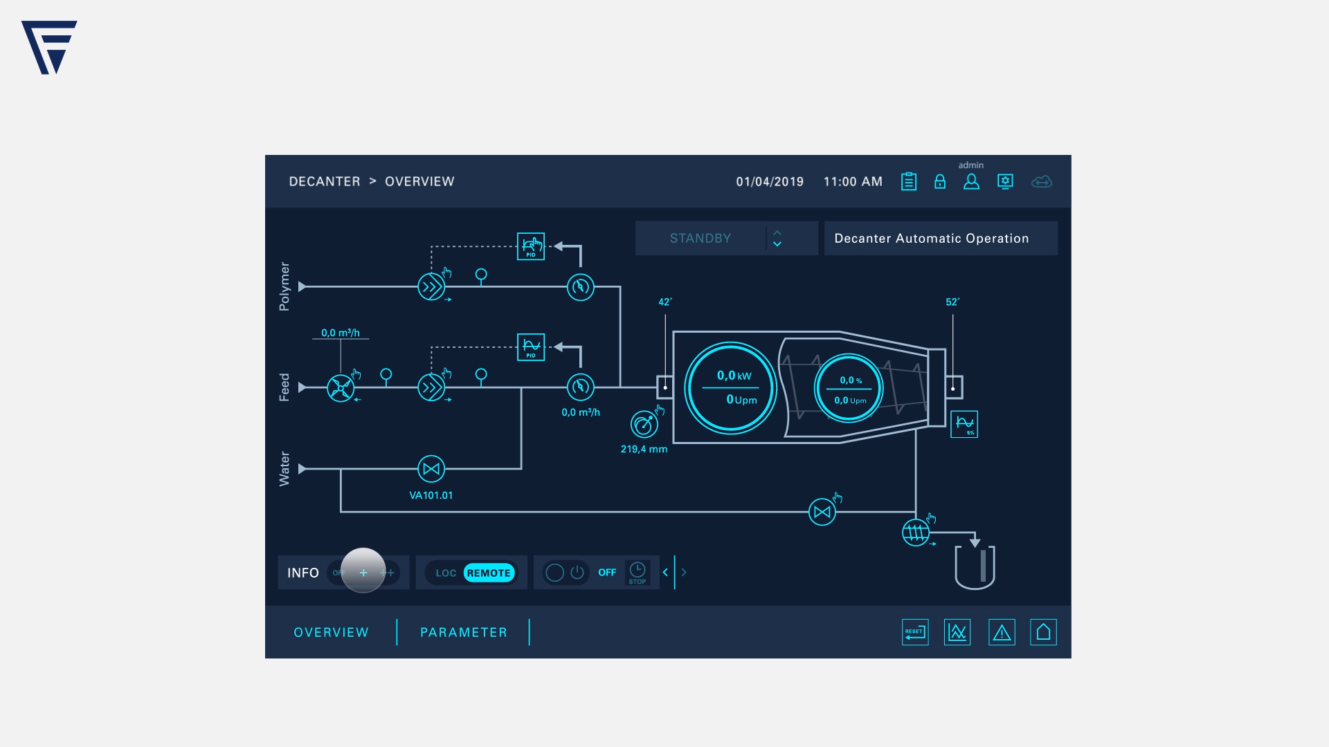The width and height of the screenshot is (1329, 747).
Task: Expand the STANDBY mode selector arrows
Action: click(x=777, y=239)
